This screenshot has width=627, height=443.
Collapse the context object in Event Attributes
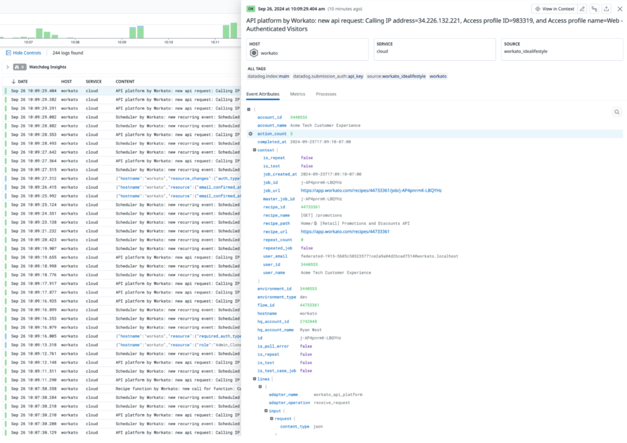click(x=255, y=150)
